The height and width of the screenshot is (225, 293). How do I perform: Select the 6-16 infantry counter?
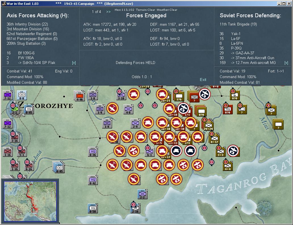[29, 166]
